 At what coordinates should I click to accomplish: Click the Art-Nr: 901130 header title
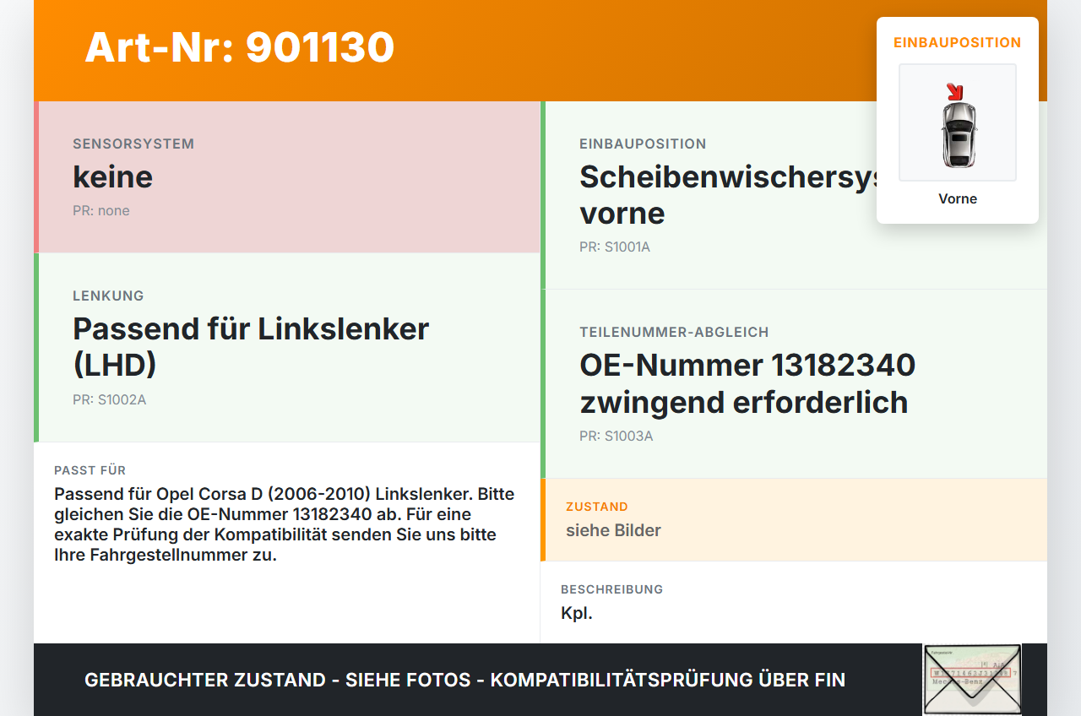[240, 47]
